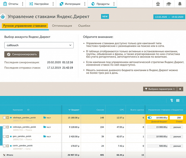This screenshot has width=186, height=158.
Task: Open the three-dot options next to Настройки
Action: [53, 4]
